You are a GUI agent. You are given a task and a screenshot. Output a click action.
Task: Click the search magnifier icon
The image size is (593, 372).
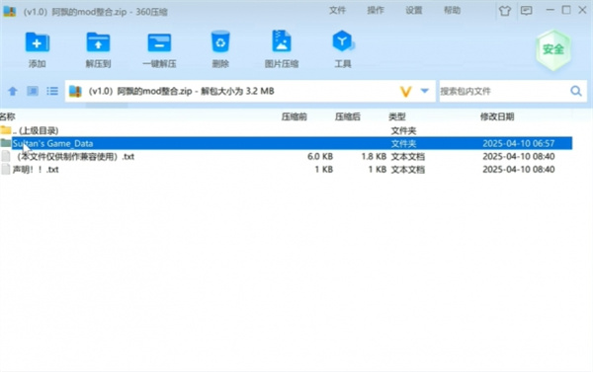(x=576, y=91)
